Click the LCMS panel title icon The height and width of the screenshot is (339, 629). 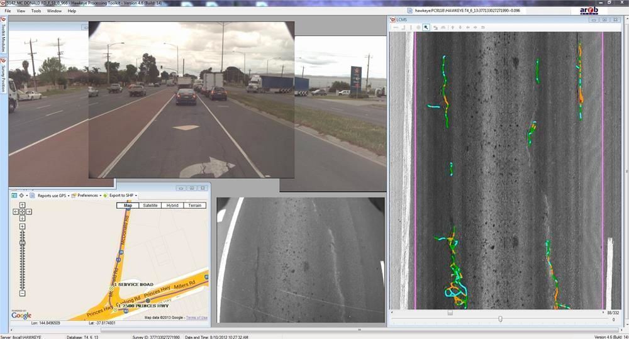[392, 19]
